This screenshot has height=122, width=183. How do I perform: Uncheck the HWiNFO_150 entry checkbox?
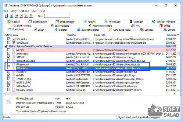click(9, 79)
